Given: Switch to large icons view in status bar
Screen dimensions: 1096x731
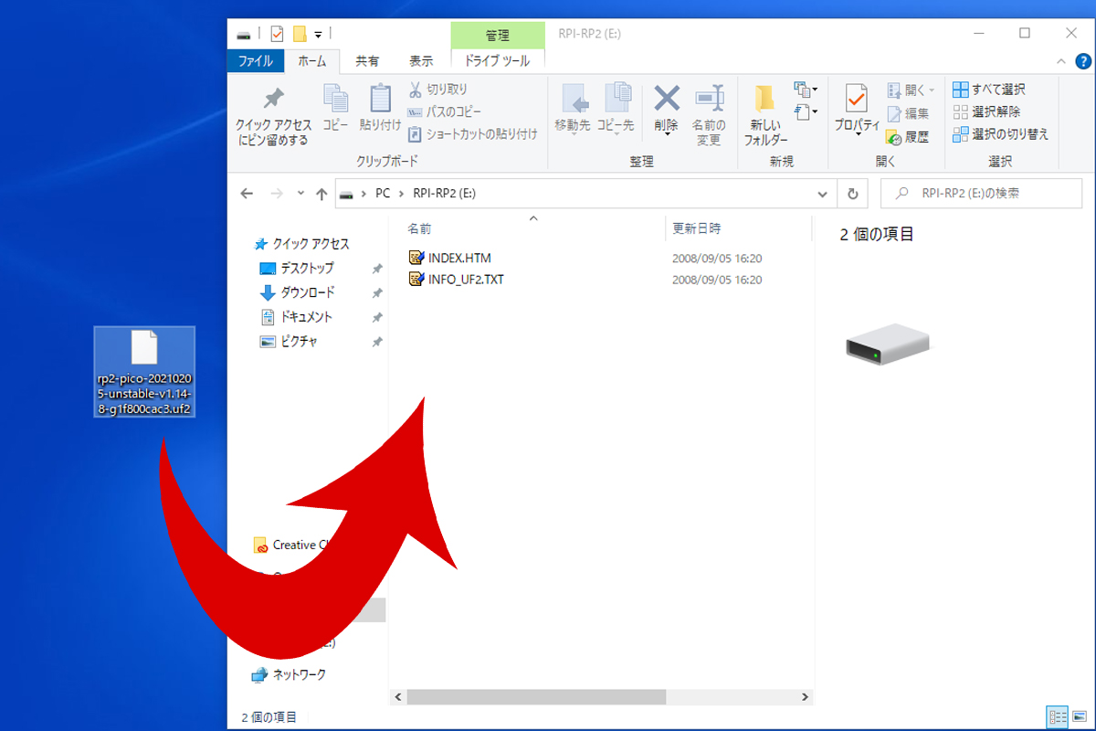Looking at the screenshot, I should [1079, 717].
